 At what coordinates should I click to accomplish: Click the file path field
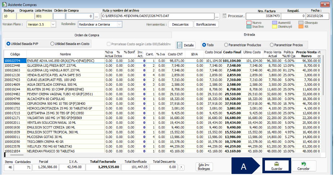(158, 16)
